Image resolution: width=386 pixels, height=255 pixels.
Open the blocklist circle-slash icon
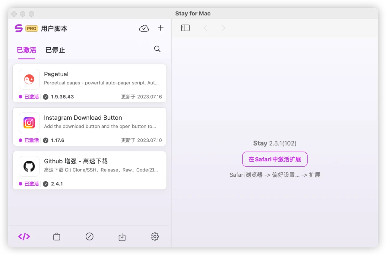[x=89, y=237]
